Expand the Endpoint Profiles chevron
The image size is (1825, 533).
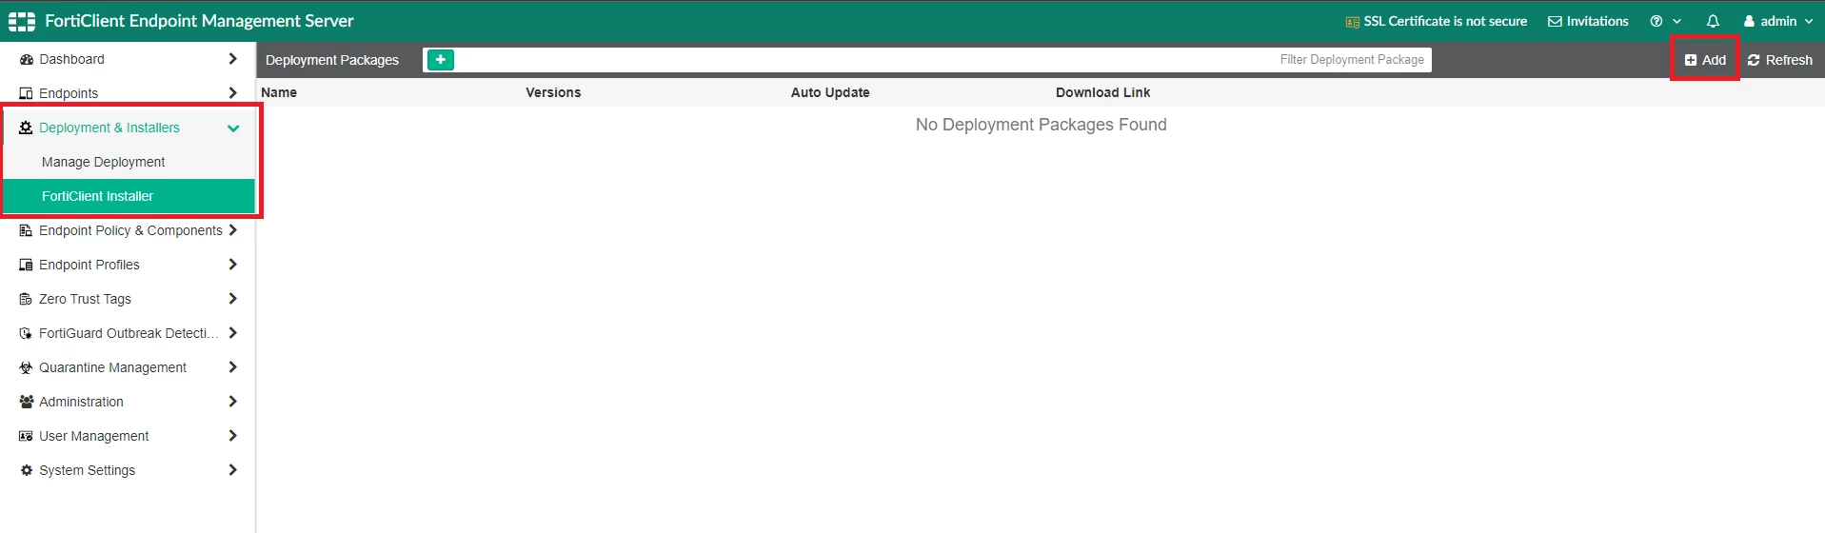click(x=232, y=265)
